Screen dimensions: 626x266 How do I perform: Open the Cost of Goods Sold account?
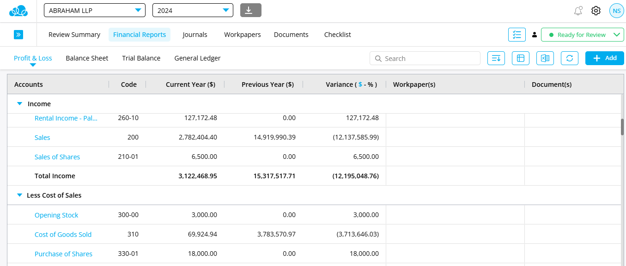(63, 235)
